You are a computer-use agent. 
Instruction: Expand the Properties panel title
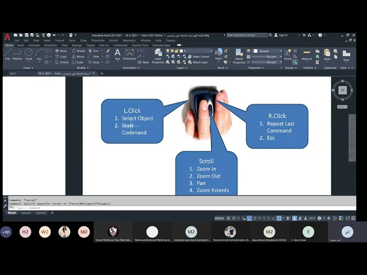click(x=256, y=68)
